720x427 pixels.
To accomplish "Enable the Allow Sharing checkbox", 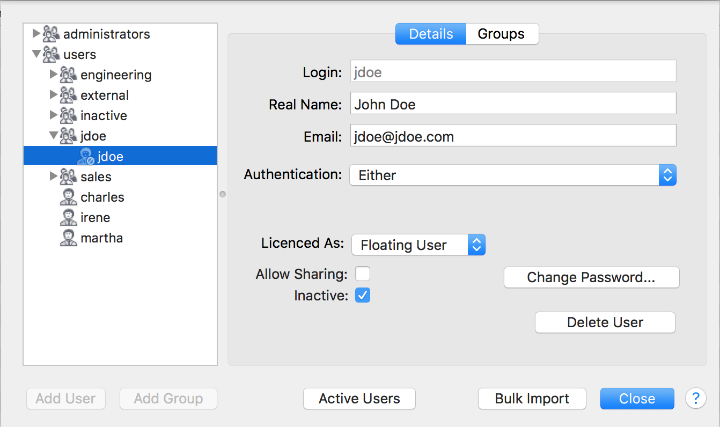I will [363, 274].
